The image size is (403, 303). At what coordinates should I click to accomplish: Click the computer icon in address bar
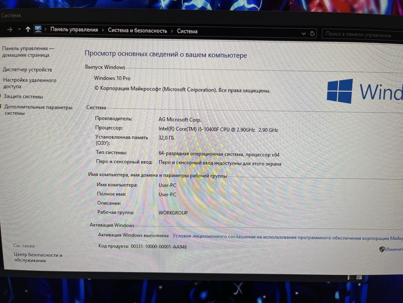tap(38, 29)
